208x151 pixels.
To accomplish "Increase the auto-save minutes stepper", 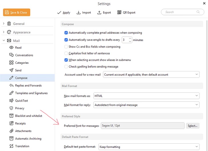I will tap(130, 38).
